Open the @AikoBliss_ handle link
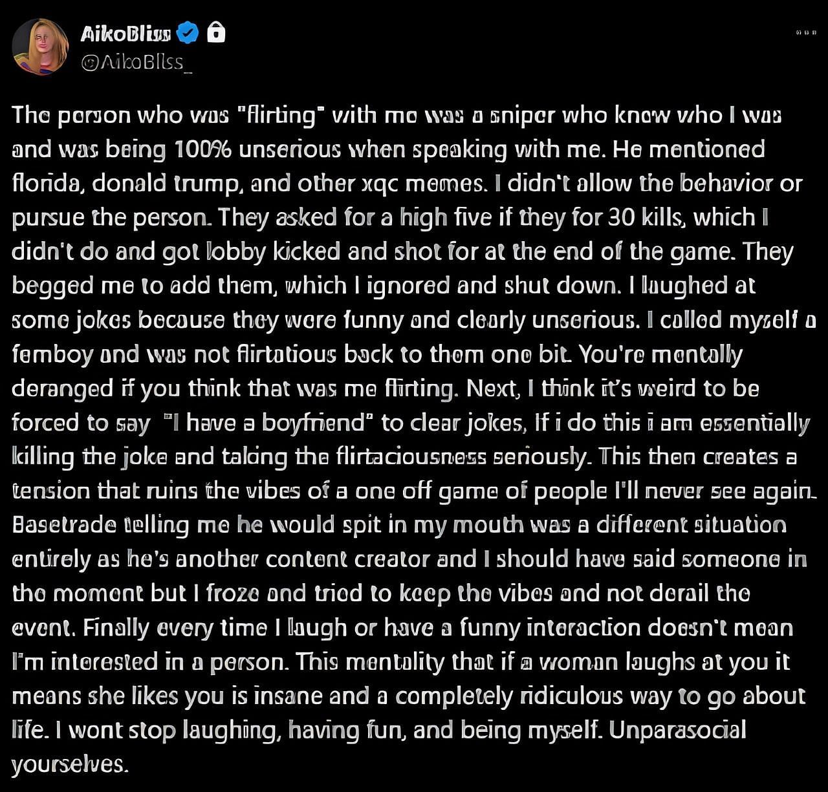 pyautogui.click(x=136, y=63)
